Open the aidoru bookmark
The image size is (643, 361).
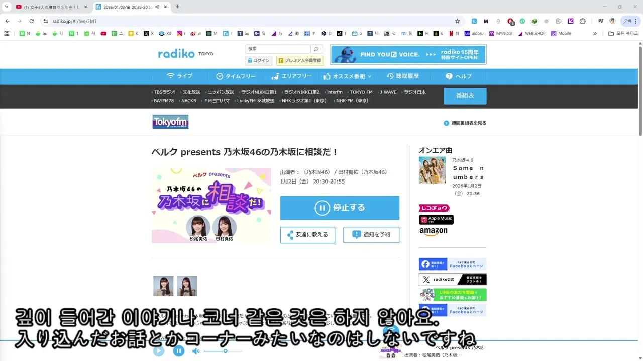[x=474, y=34]
